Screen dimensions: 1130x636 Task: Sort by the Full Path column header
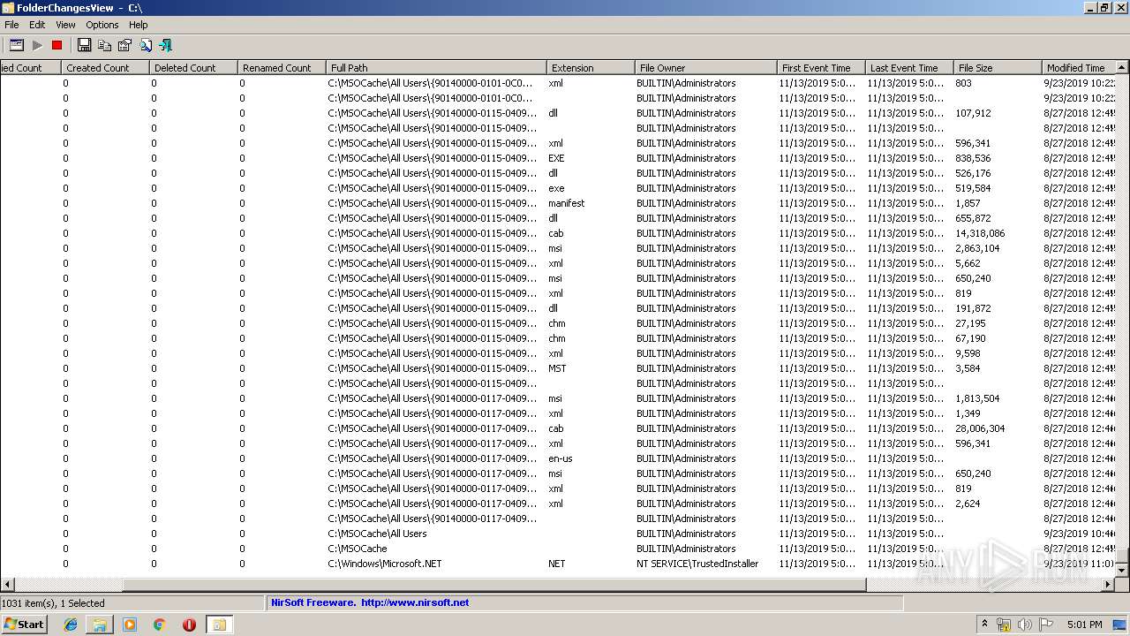[x=436, y=67]
